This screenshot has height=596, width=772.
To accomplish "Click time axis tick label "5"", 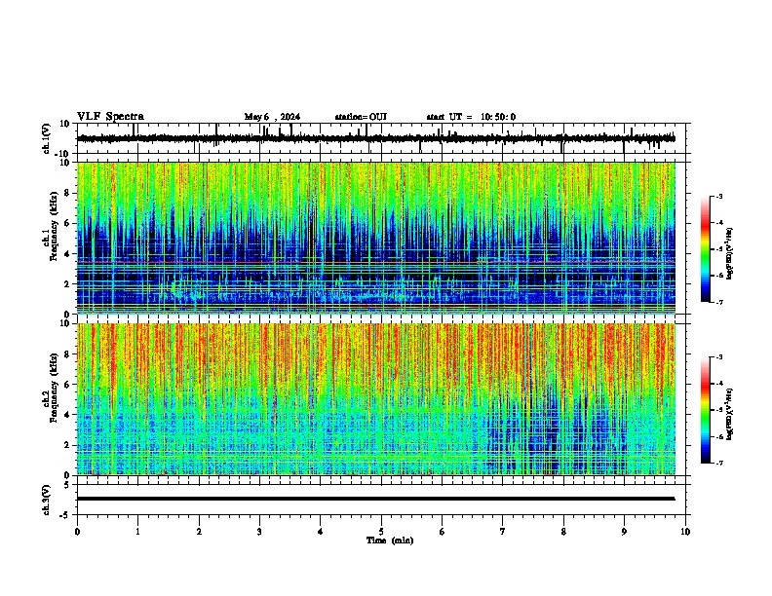I will [x=381, y=532].
